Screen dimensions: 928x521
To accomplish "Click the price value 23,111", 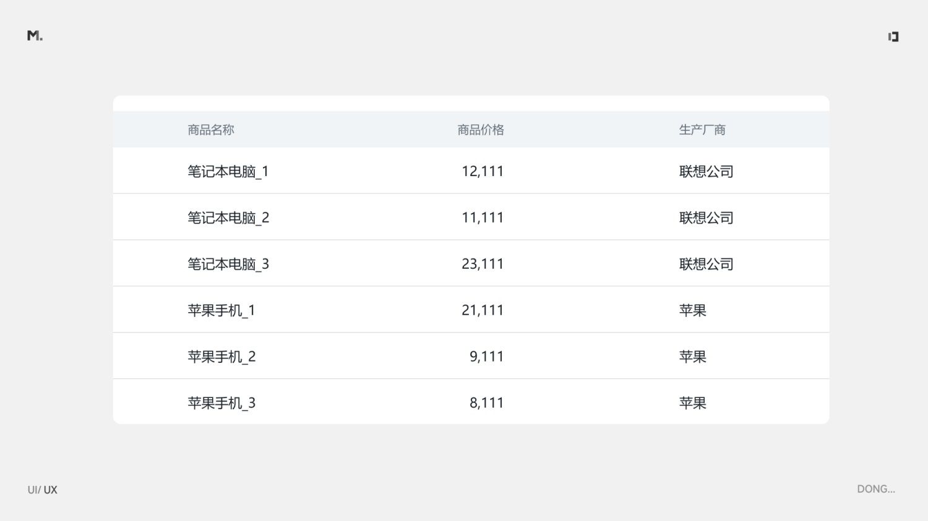I will coord(483,264).
